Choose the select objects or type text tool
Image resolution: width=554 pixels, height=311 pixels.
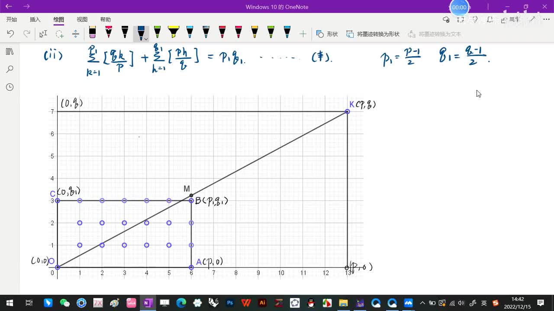[x=43, y=34]
